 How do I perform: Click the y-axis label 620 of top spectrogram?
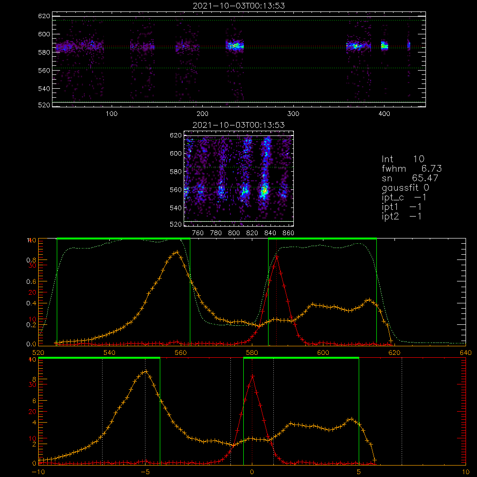coord(44,16)
